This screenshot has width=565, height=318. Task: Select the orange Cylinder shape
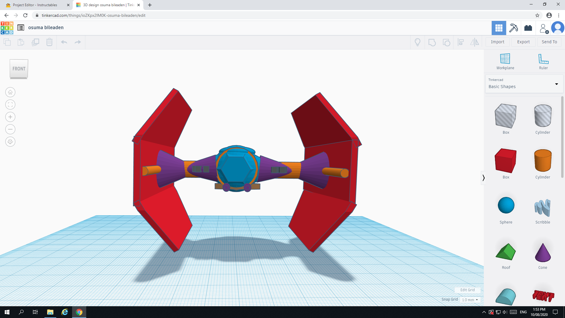click(x=543, y=161)
